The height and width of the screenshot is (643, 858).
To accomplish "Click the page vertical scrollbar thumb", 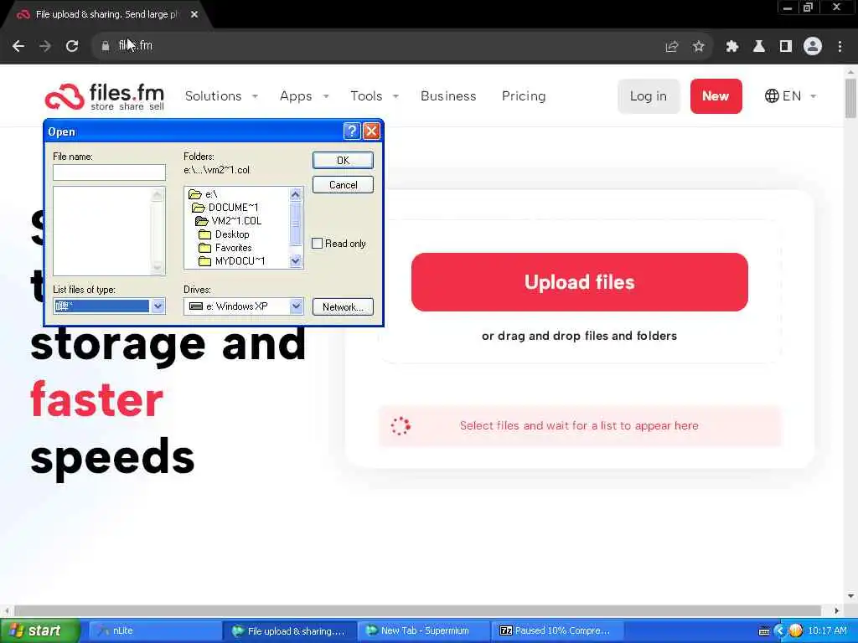I will [850, 99].
